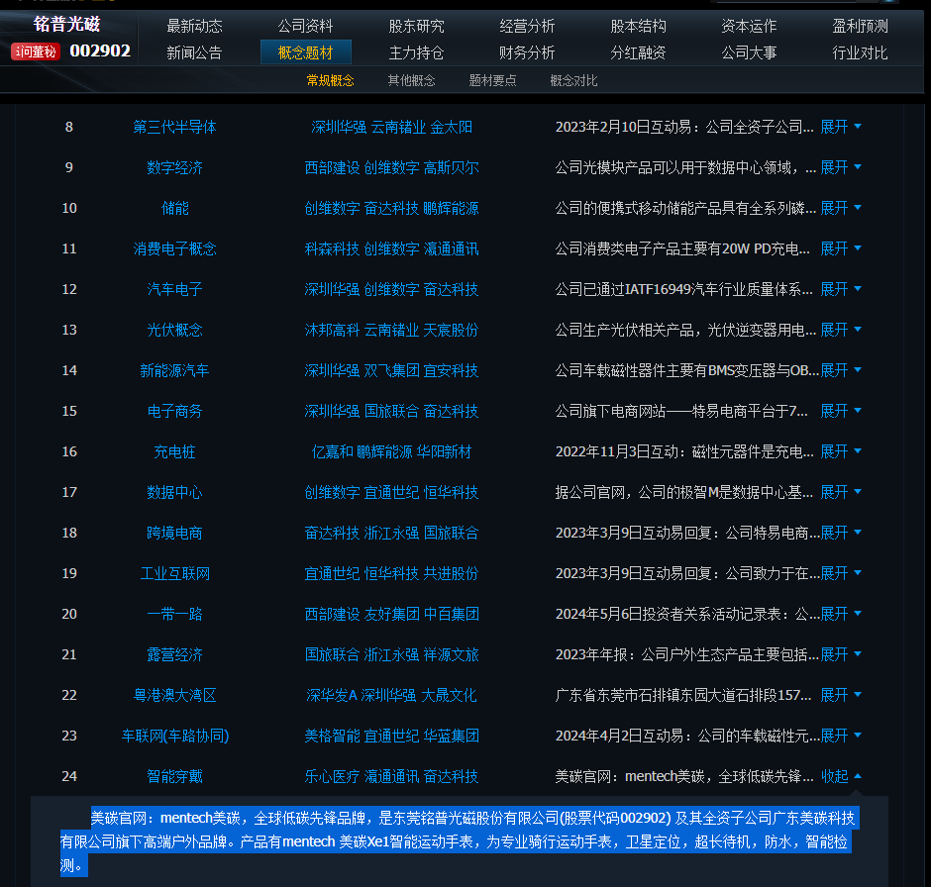Expand the 消费电子概念 row details

(x=840, y=248)
